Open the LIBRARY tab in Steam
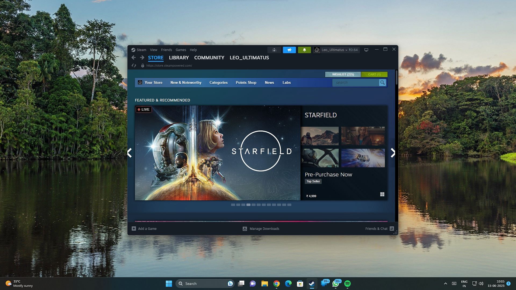 click(x=179, y=57)
